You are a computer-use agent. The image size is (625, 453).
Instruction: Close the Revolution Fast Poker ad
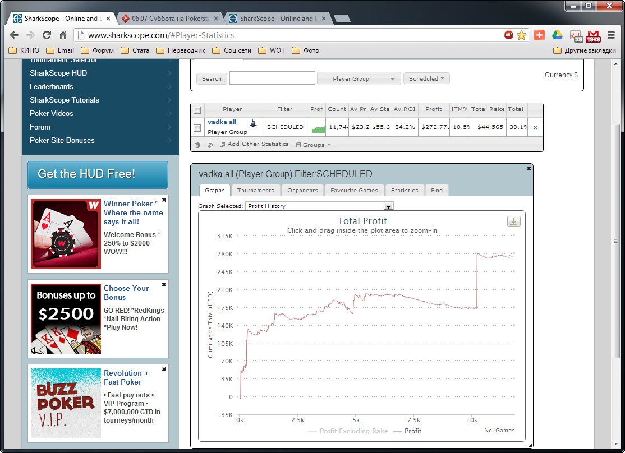(164, 369)
